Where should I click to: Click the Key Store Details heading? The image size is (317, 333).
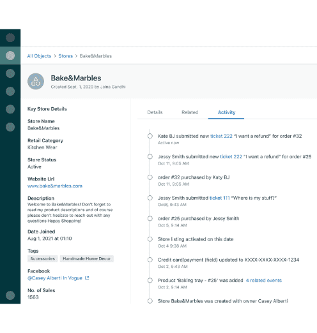pos(47,109)
